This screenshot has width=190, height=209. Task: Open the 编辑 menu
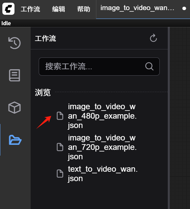tap(59, 9)
